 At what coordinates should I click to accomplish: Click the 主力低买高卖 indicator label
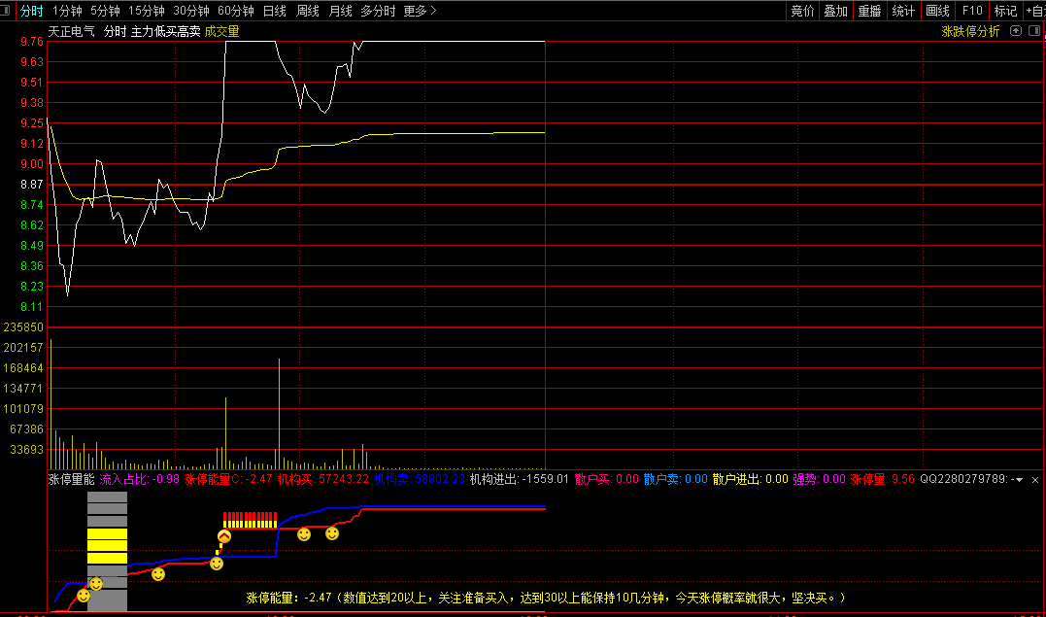[x=165, y=31]
